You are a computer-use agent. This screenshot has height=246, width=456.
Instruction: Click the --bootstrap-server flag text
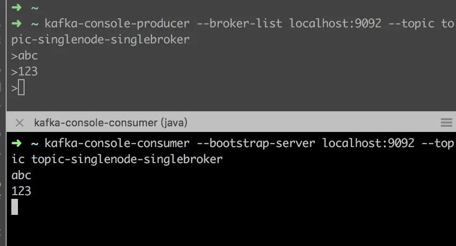[x=256, y=143]
